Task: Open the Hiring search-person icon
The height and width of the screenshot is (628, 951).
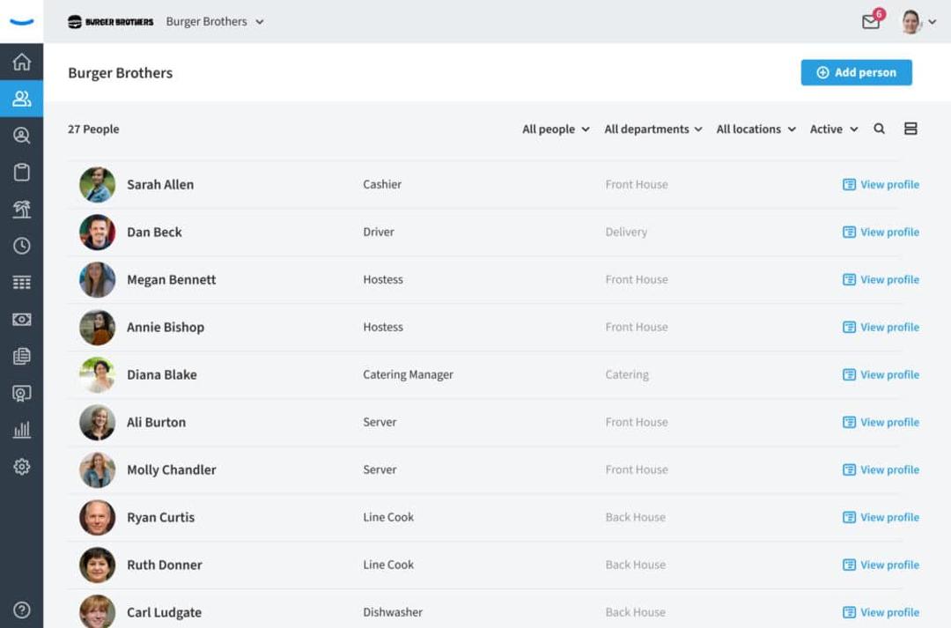Action: (21, 135)
